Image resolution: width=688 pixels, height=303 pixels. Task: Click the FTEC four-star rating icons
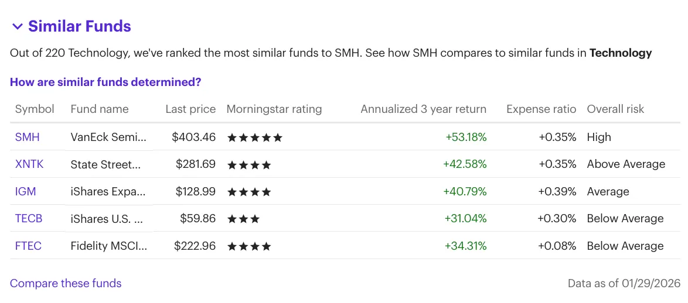[x=249, y=246]
